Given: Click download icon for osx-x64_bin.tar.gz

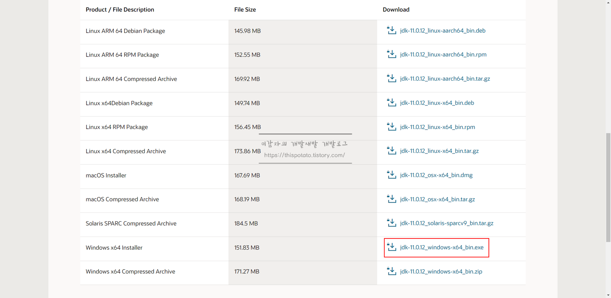Looking at the screenshot, I should (392, 199).
